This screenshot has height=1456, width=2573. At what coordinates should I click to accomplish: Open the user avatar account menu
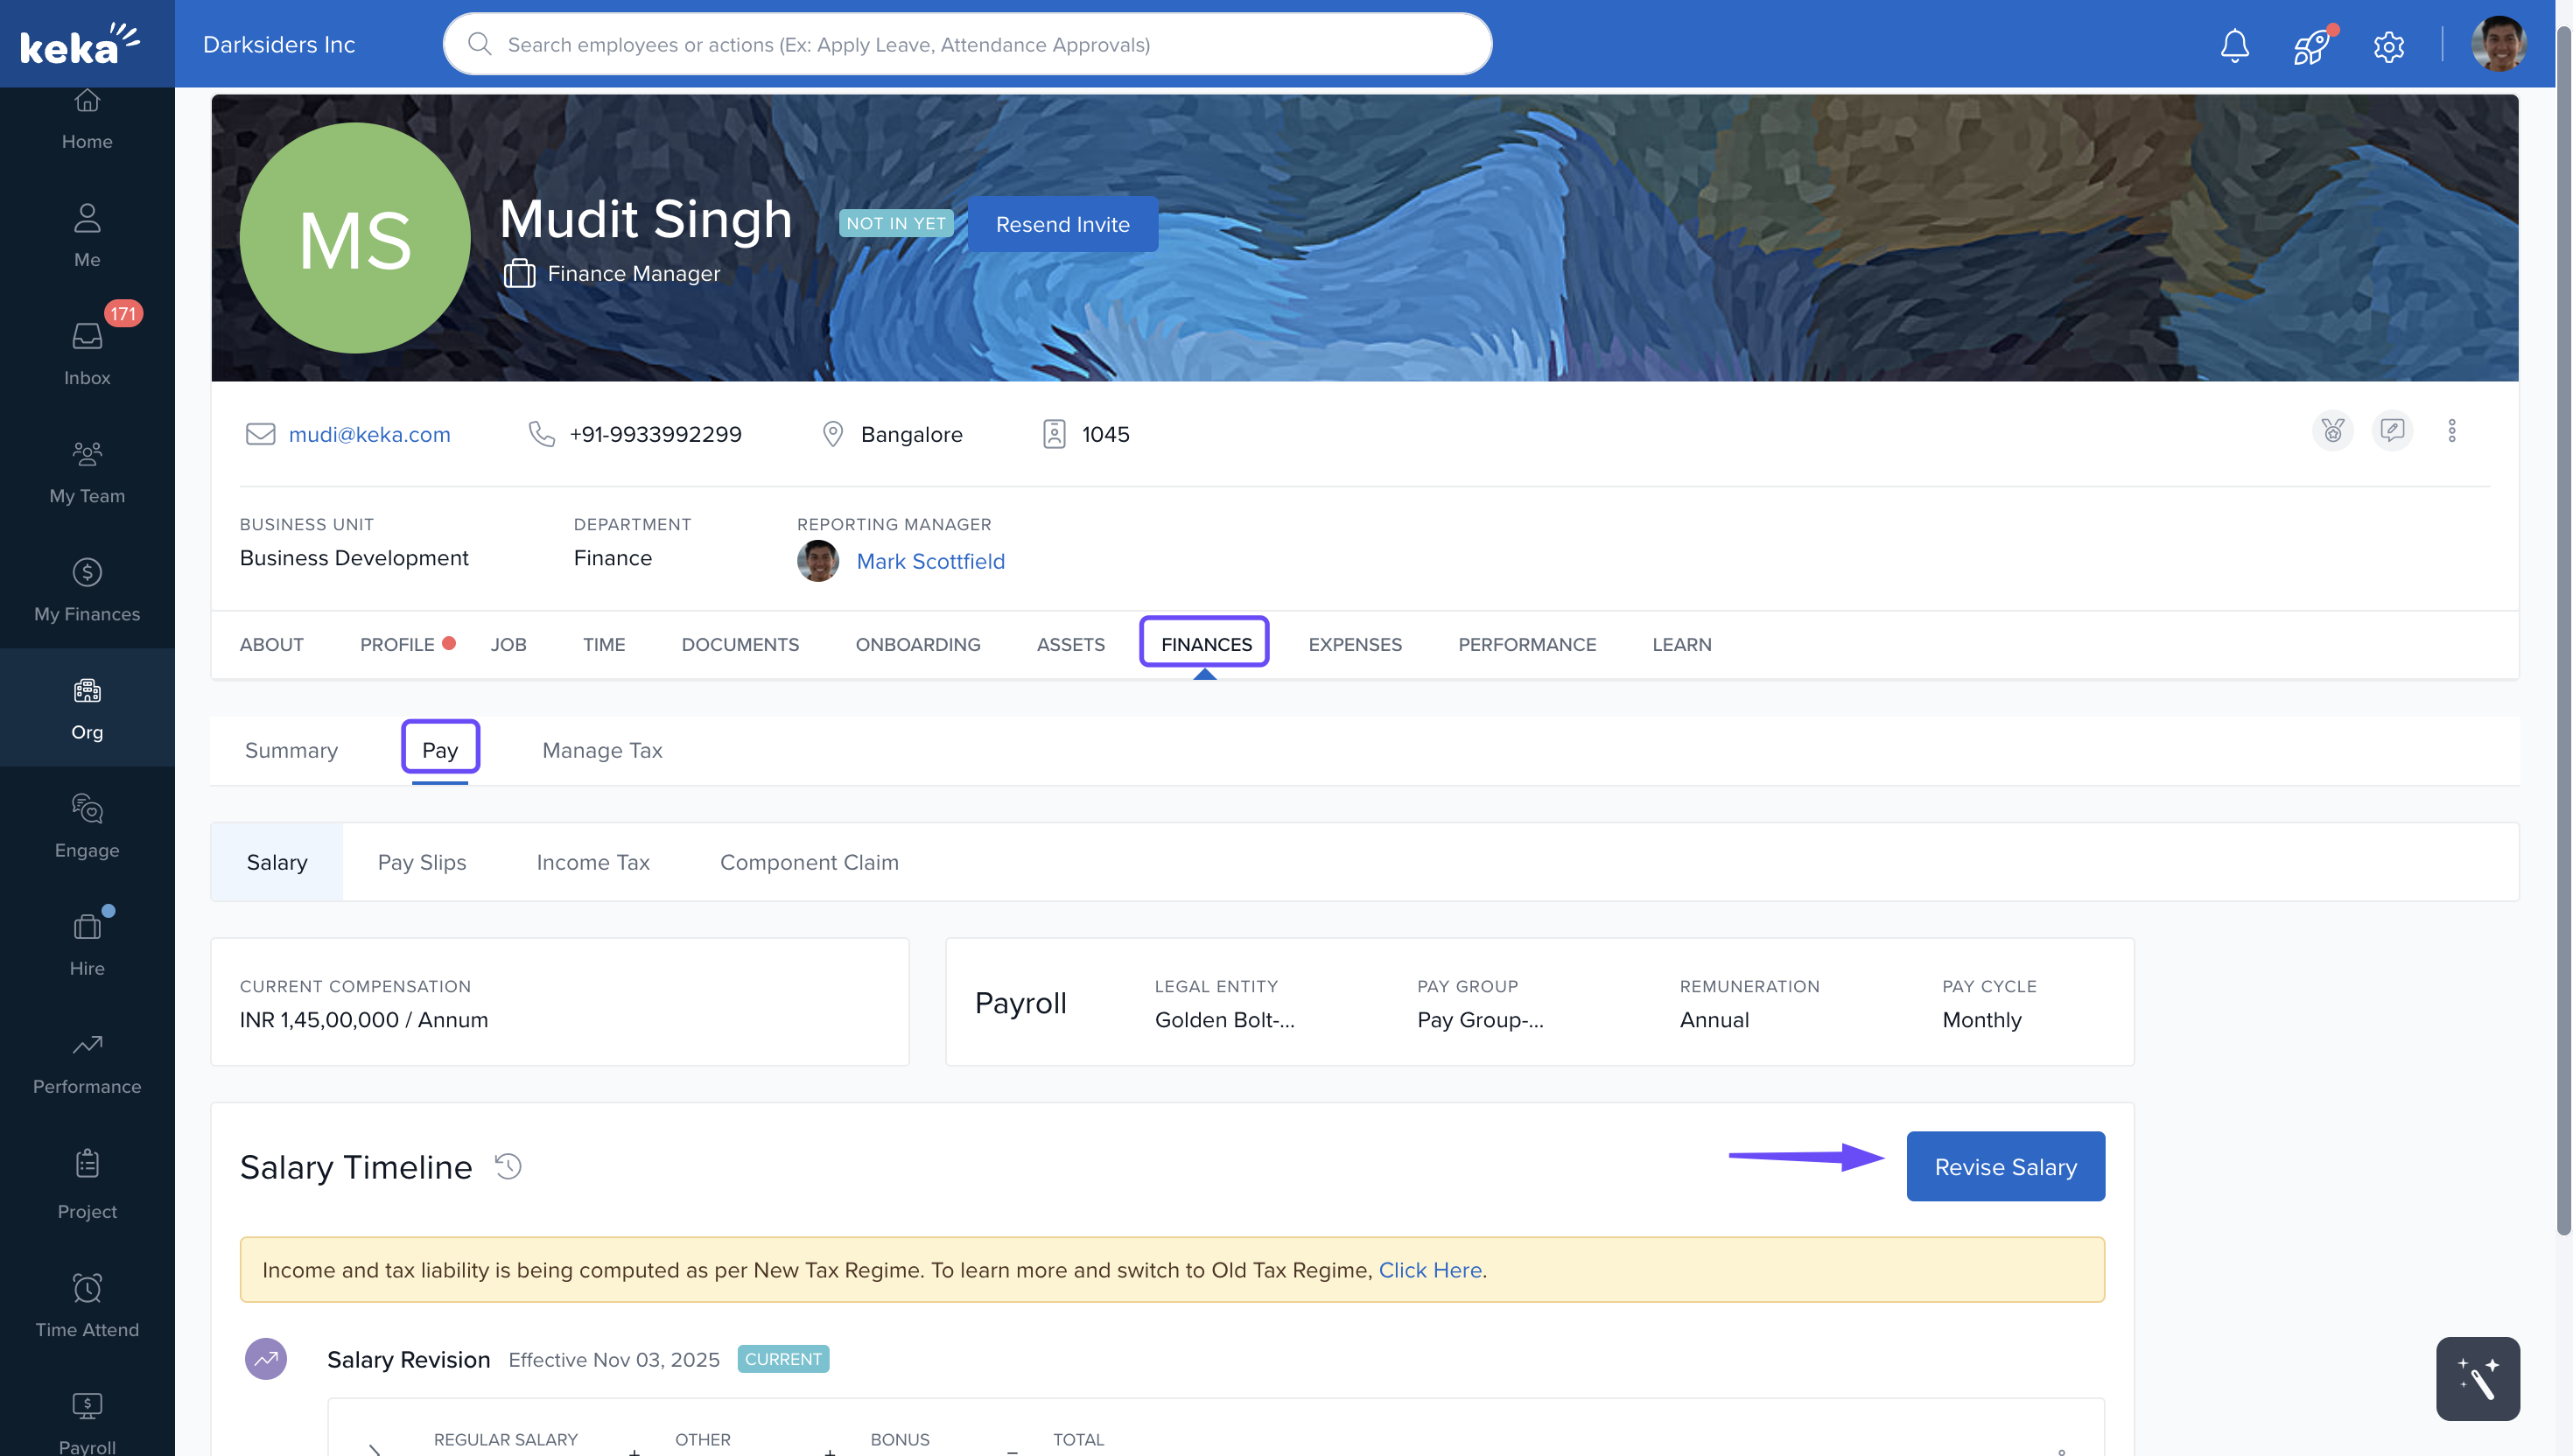click(2497, 45)
